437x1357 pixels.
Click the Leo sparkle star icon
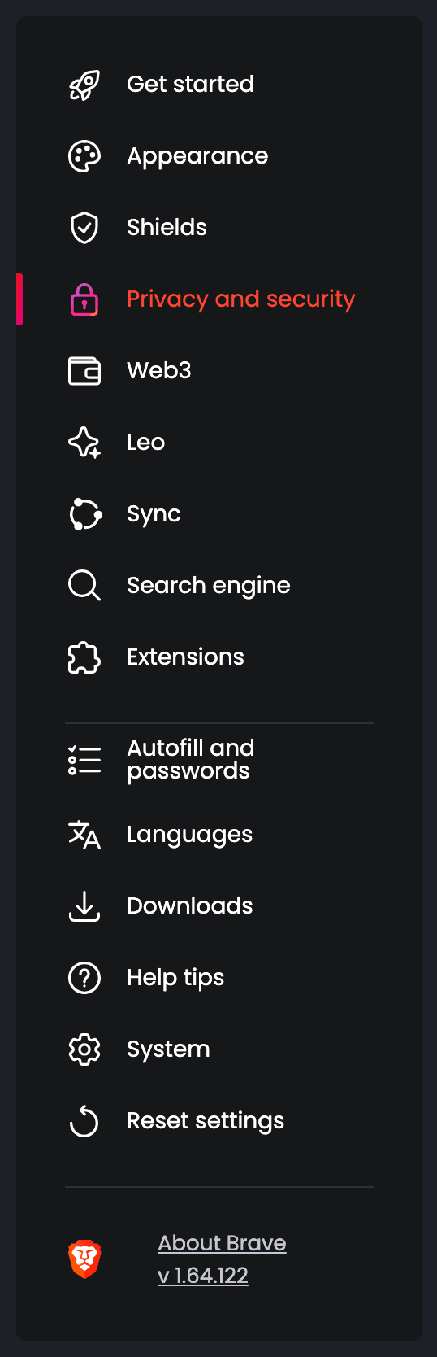[84, 443]
